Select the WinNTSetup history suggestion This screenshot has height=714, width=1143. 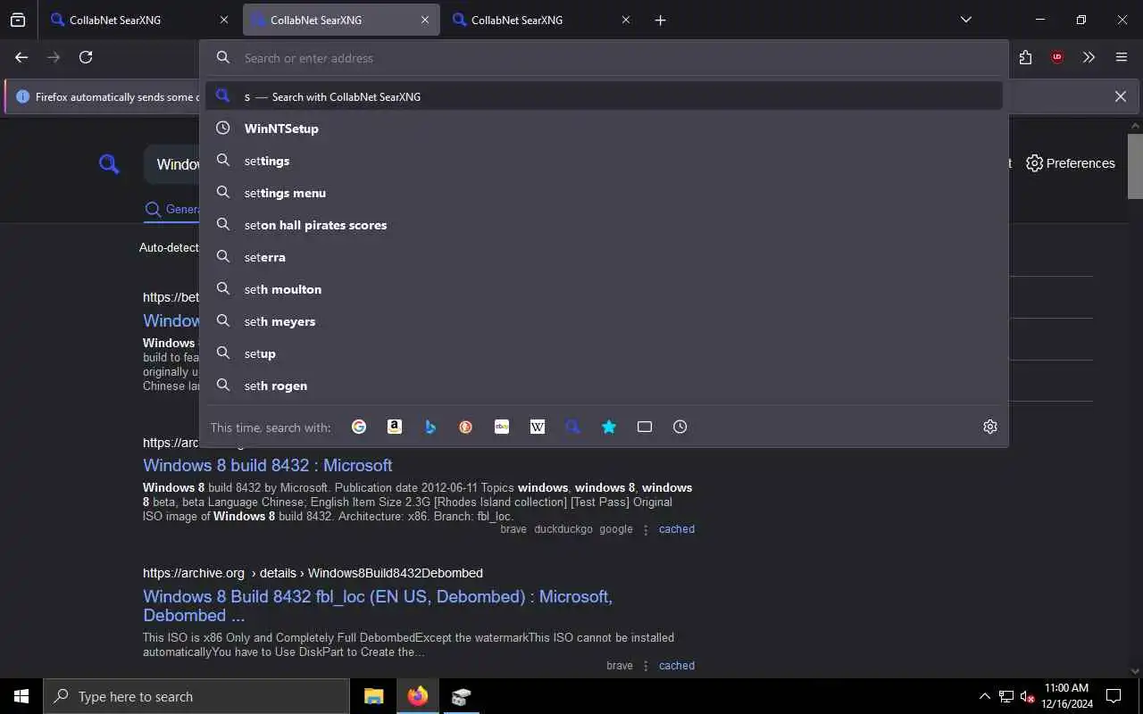click(x=604, y=129)
